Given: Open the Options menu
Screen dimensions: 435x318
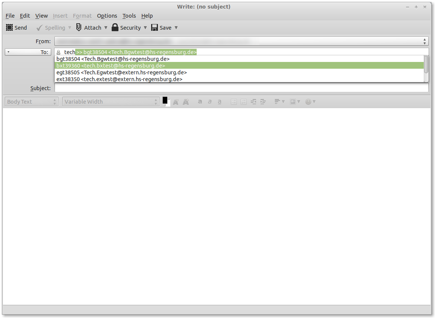Looking at the screenshot, I should [107, 16].
